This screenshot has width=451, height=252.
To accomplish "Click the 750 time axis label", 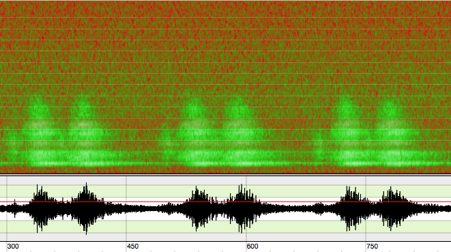I will pyautogui.click(x=372, y=247).
